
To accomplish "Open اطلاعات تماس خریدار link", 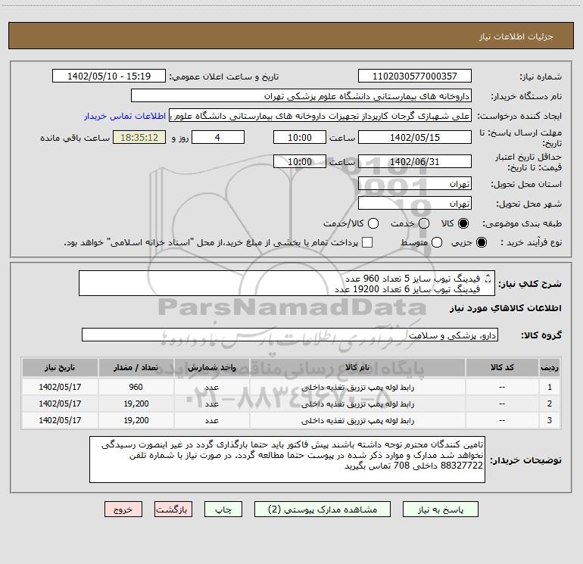I will [125, 116].
